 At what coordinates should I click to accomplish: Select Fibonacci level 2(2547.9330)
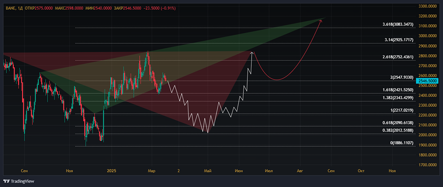[401, 78]
